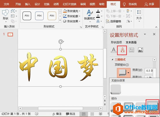The height and width of the screenshot is (117, 160).
Task: Click the 告诉我 search lightbulb
Action: tap(124, 4)
